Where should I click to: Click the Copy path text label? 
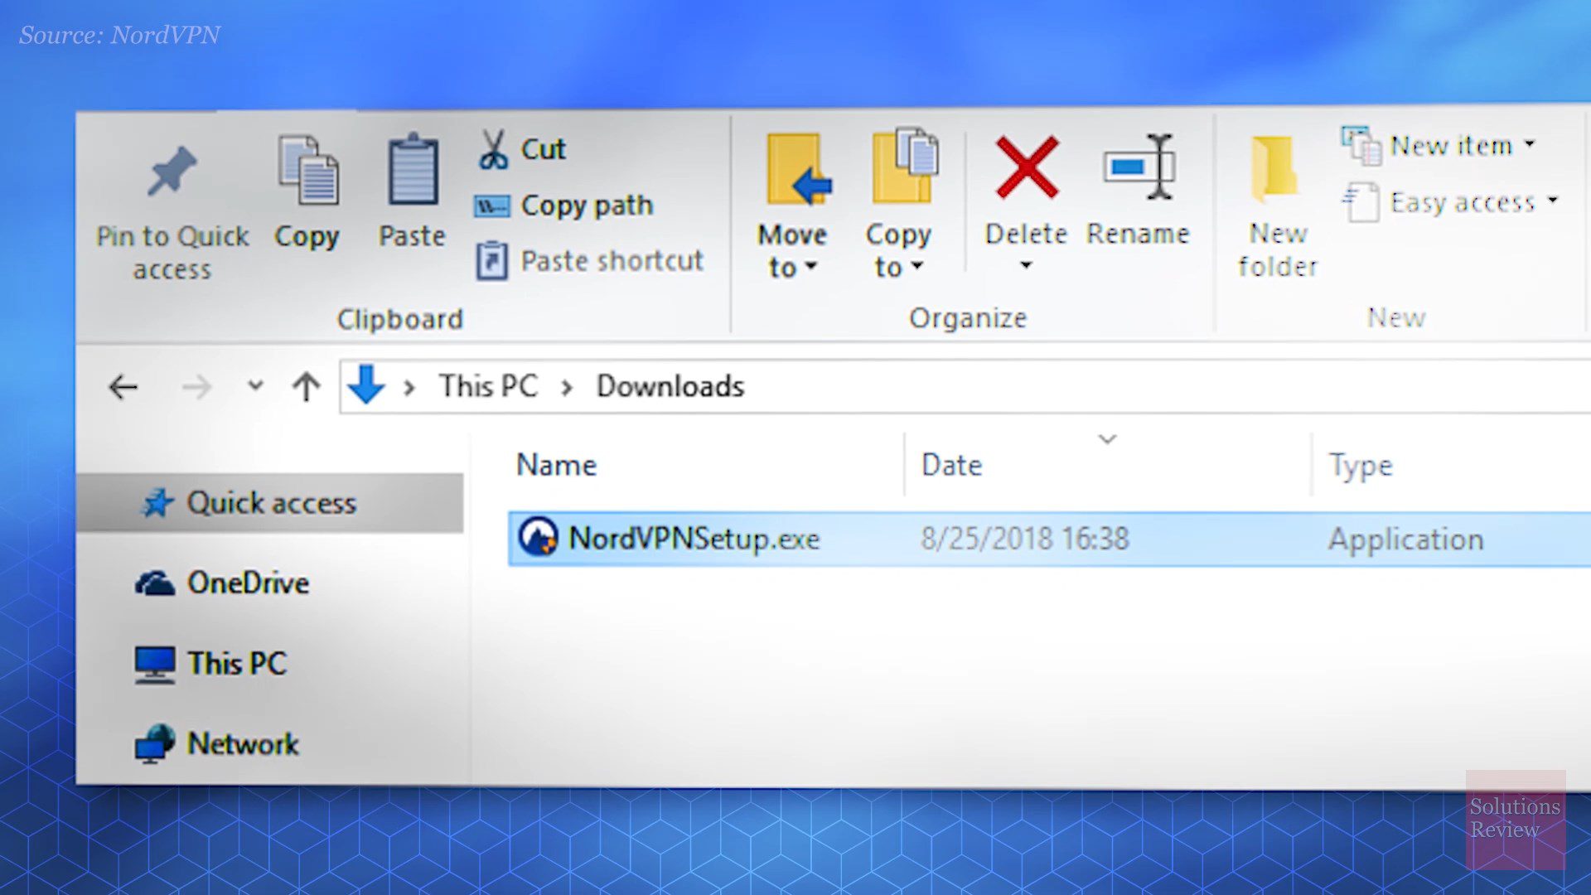tap(587, 206)
